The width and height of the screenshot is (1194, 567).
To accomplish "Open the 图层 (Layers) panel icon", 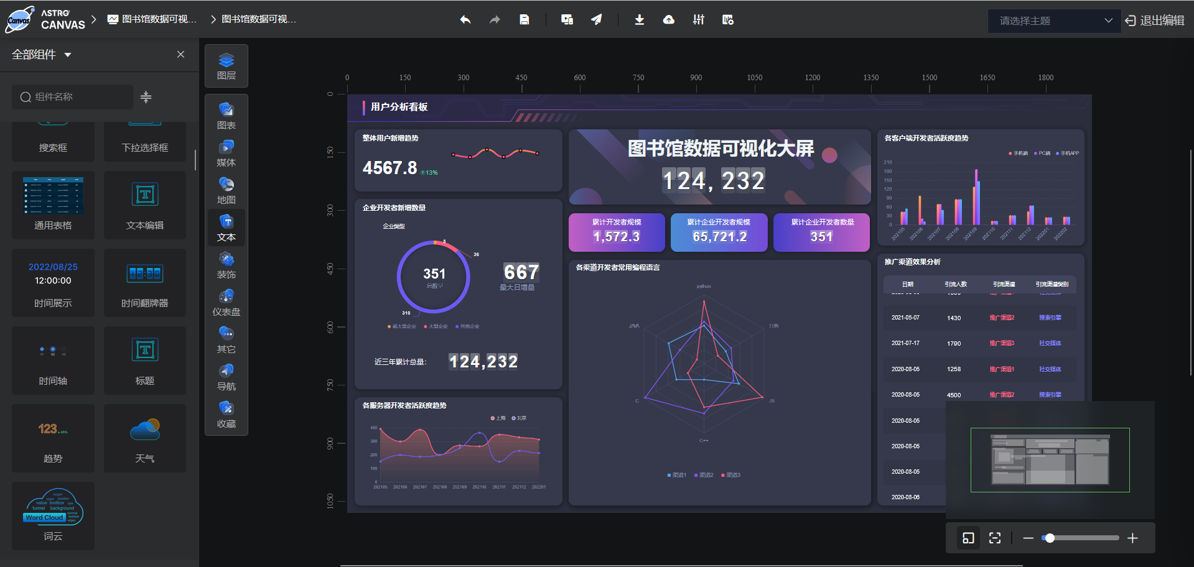I will pyautogui.click(x=226, y=65).
